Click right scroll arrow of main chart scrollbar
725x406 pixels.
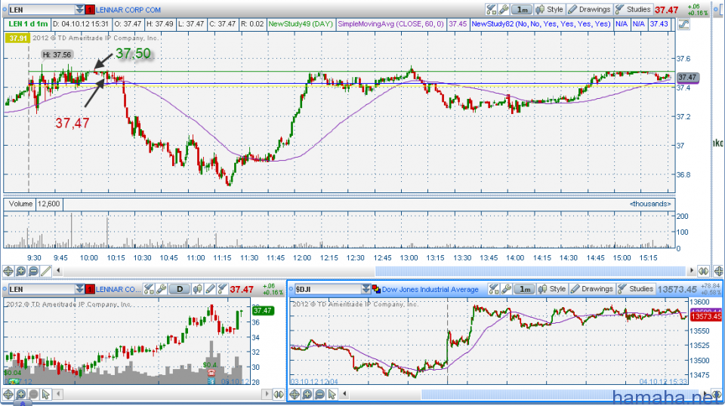click(x=692, y=271)
